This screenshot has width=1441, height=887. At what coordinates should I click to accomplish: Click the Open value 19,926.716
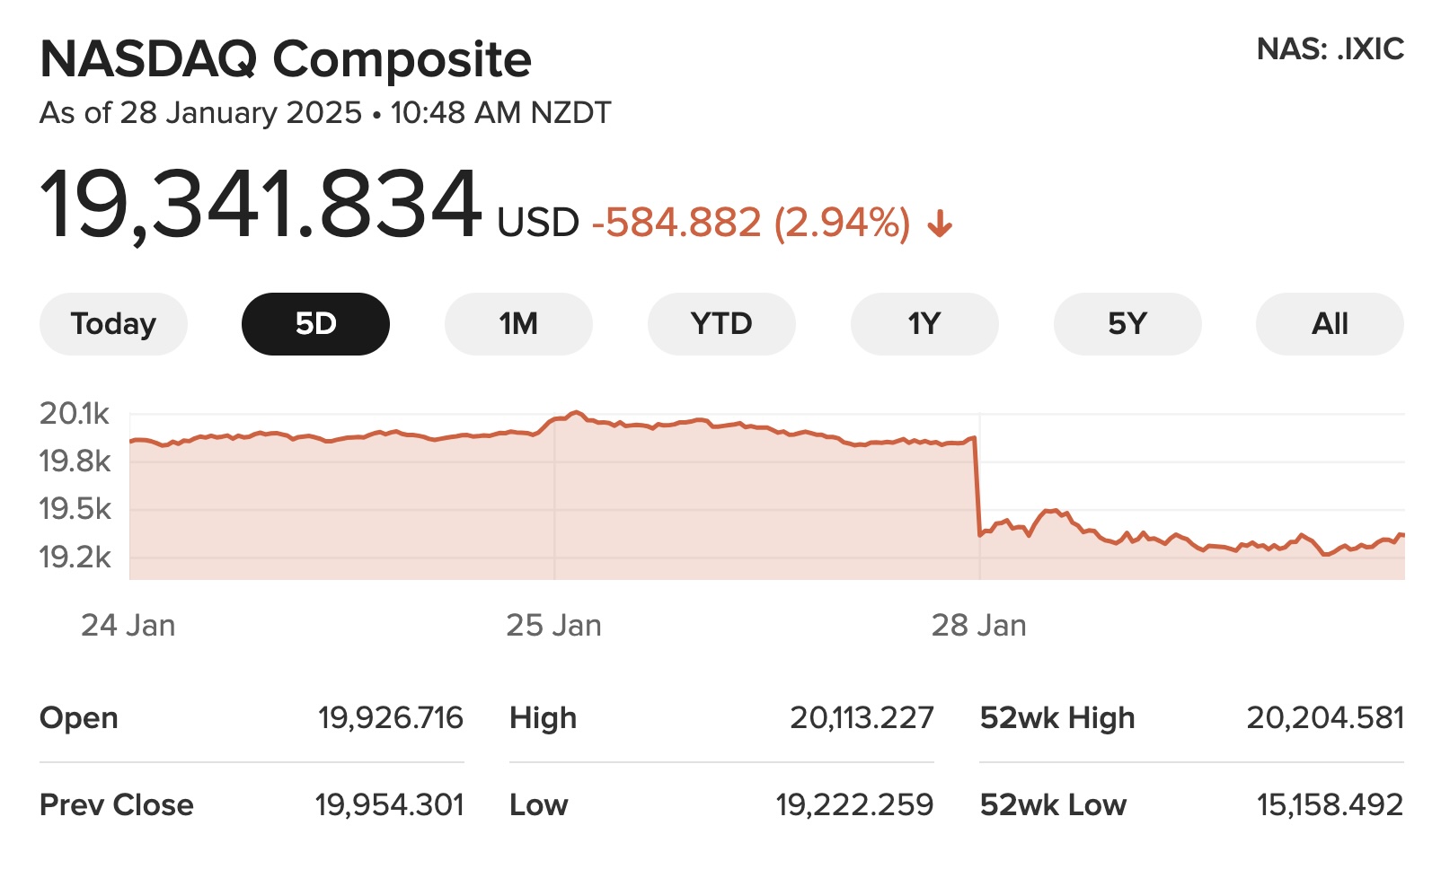(x=390, y=718)
